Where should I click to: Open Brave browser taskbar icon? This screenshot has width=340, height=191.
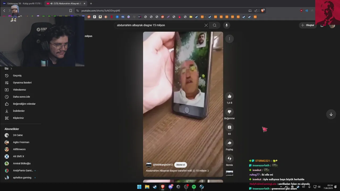point(163,187)
